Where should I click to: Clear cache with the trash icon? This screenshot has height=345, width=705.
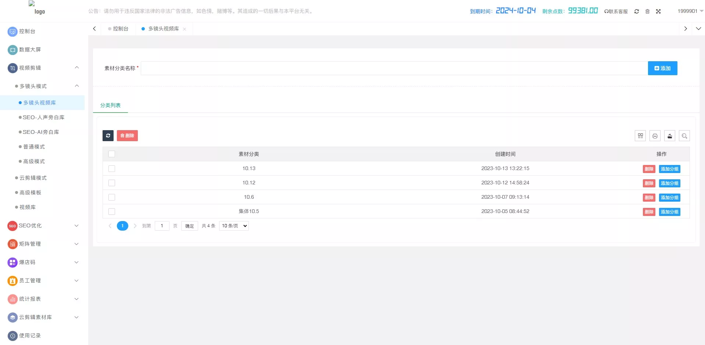647,11
